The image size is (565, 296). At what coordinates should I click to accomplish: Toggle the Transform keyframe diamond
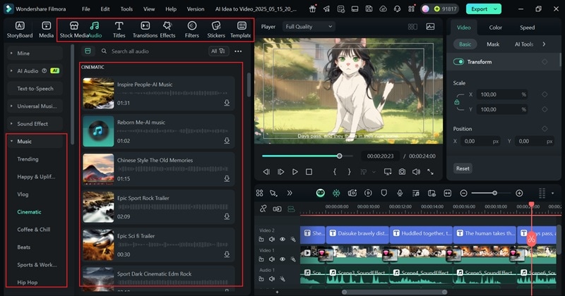click(545, 62)
